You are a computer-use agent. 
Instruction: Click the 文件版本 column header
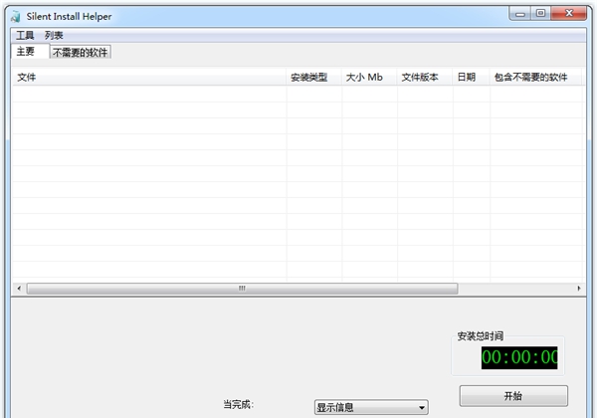425,78
